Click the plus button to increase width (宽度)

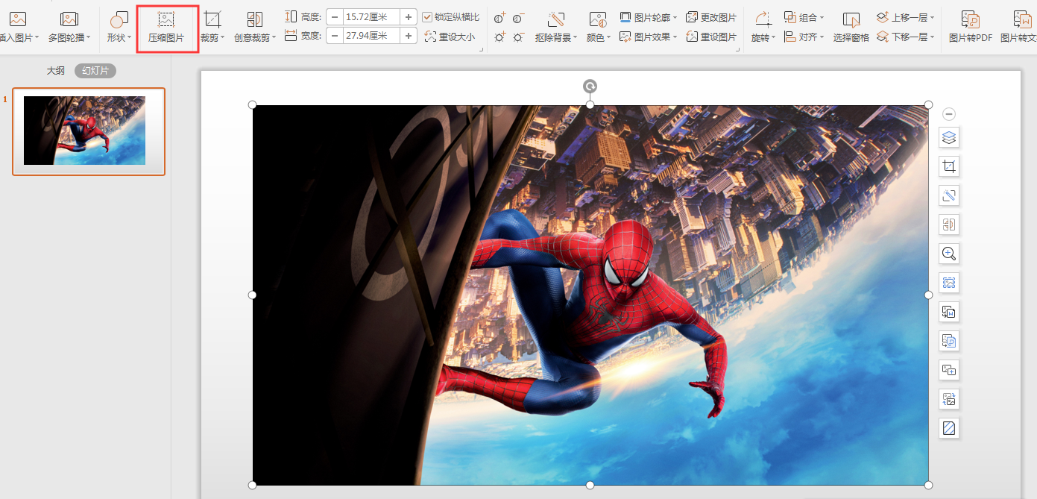click(409, 36)
